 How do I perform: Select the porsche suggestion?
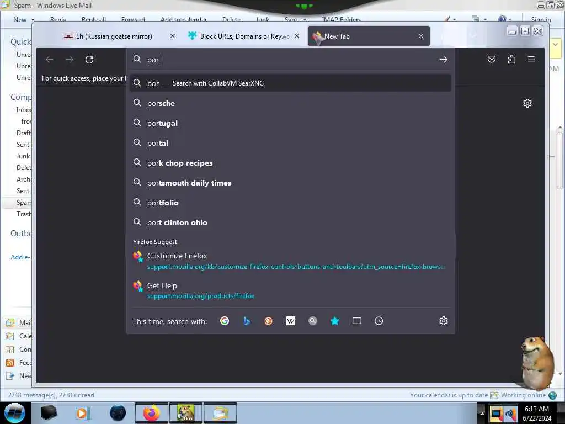(x=290, y=103)
